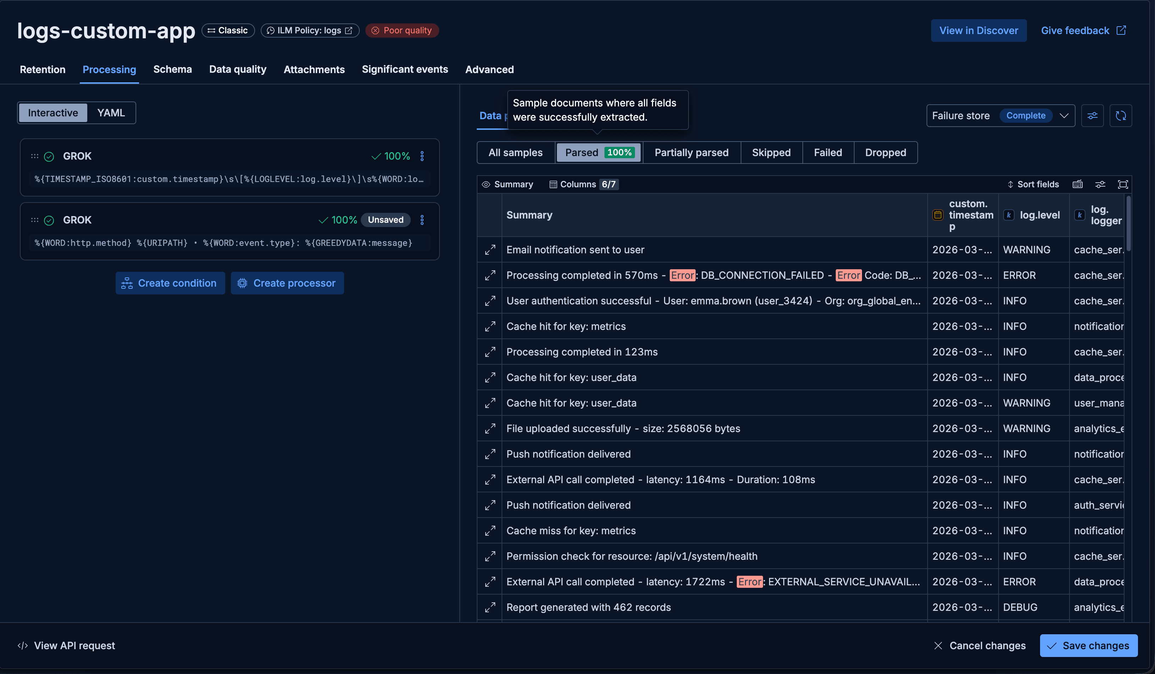This screenshot has height=674, width=1155.
Task: Click the grok pattern input of the second processor
Action: click(x=229, y=243)
